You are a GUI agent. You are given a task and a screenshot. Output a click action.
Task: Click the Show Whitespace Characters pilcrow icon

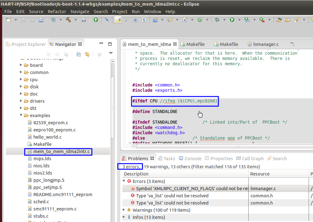click(144, 20)
